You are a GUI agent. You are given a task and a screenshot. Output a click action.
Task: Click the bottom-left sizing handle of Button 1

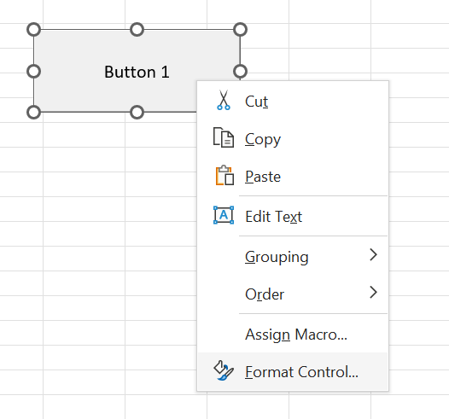pyautogui.click(x=34, y=112)
